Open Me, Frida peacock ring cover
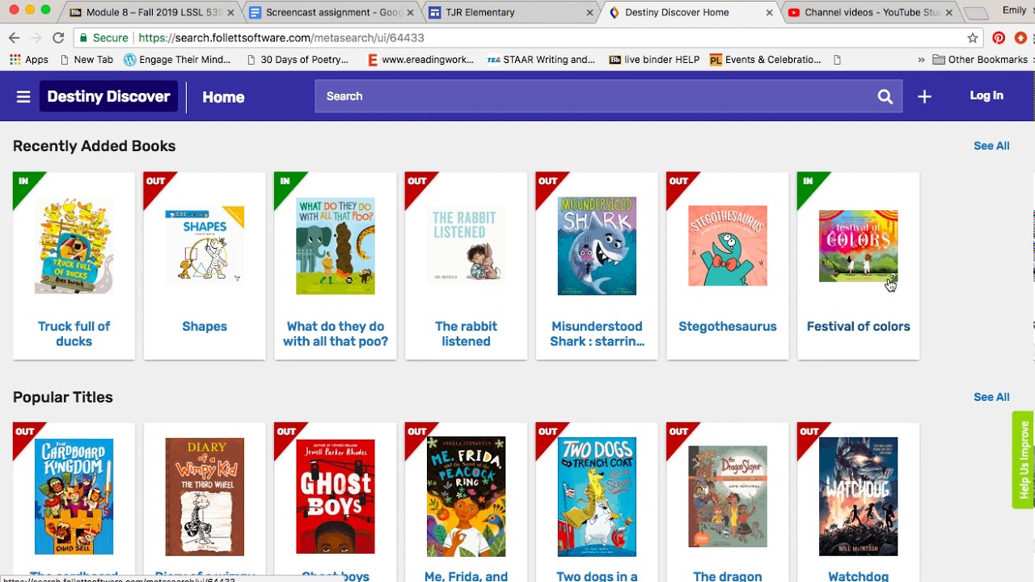Viewport: 1035px width, 582px height. tap(466, 496)
